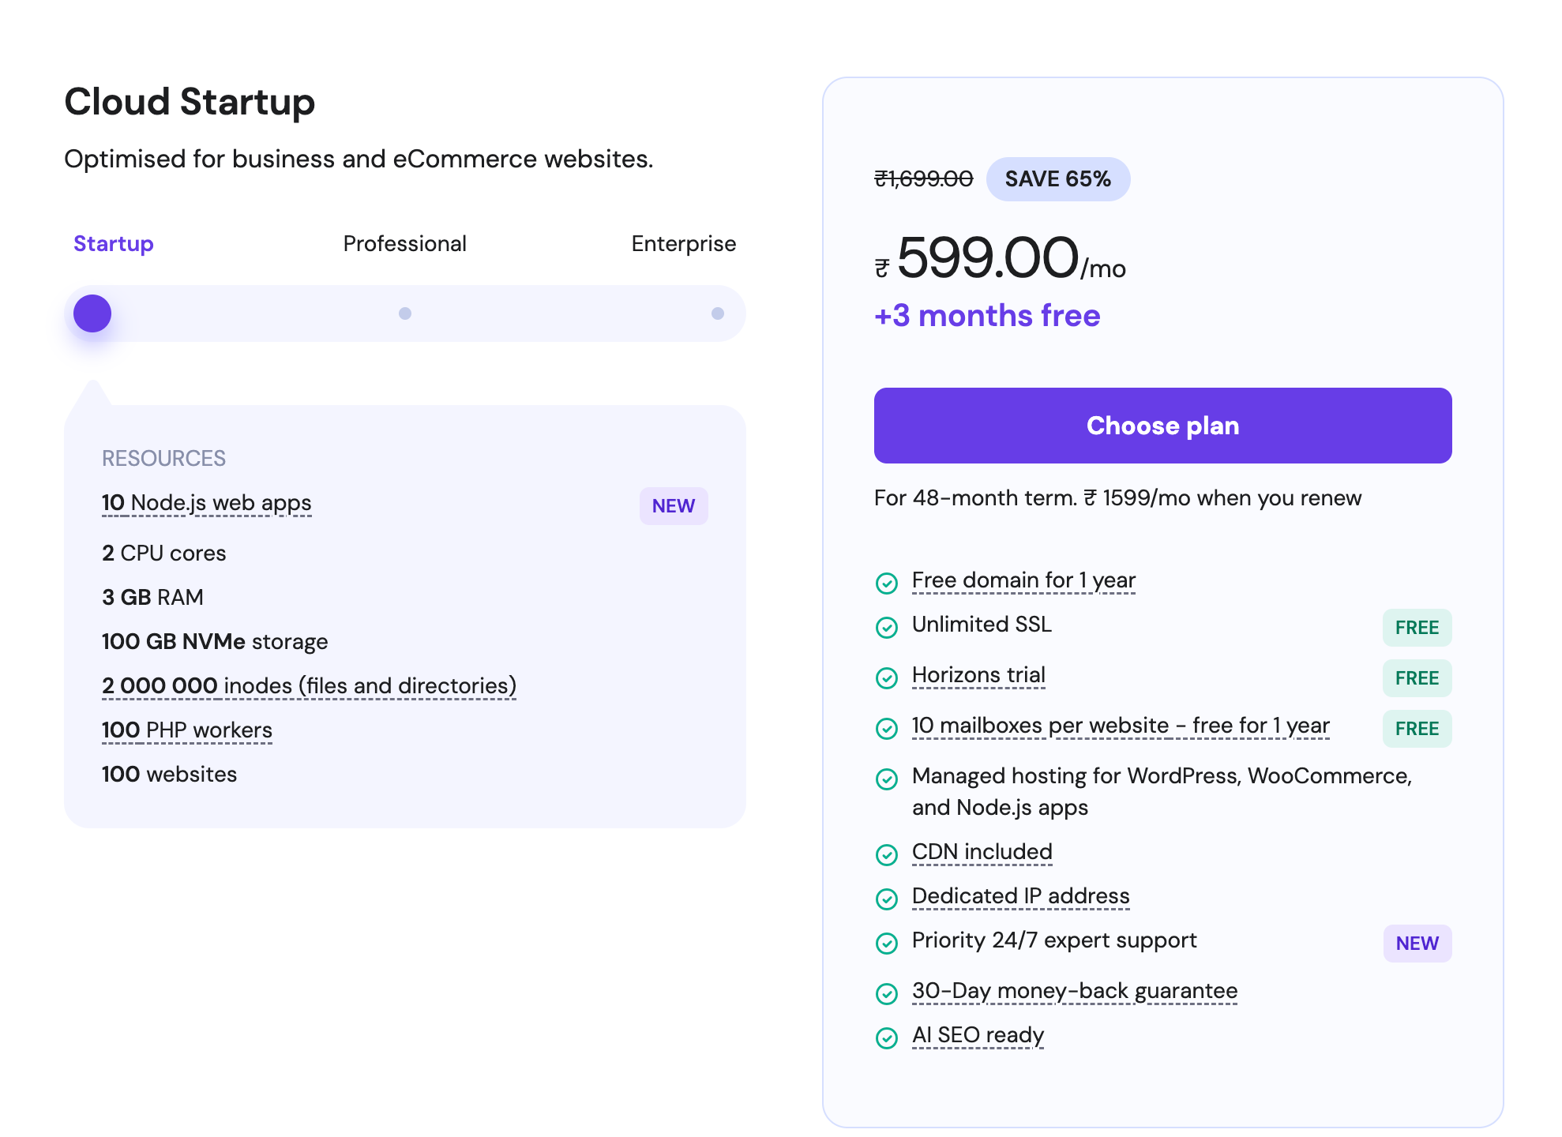
Task: Select the Enterprise plan dot on the slider
Action: click(x=718, y=313)
